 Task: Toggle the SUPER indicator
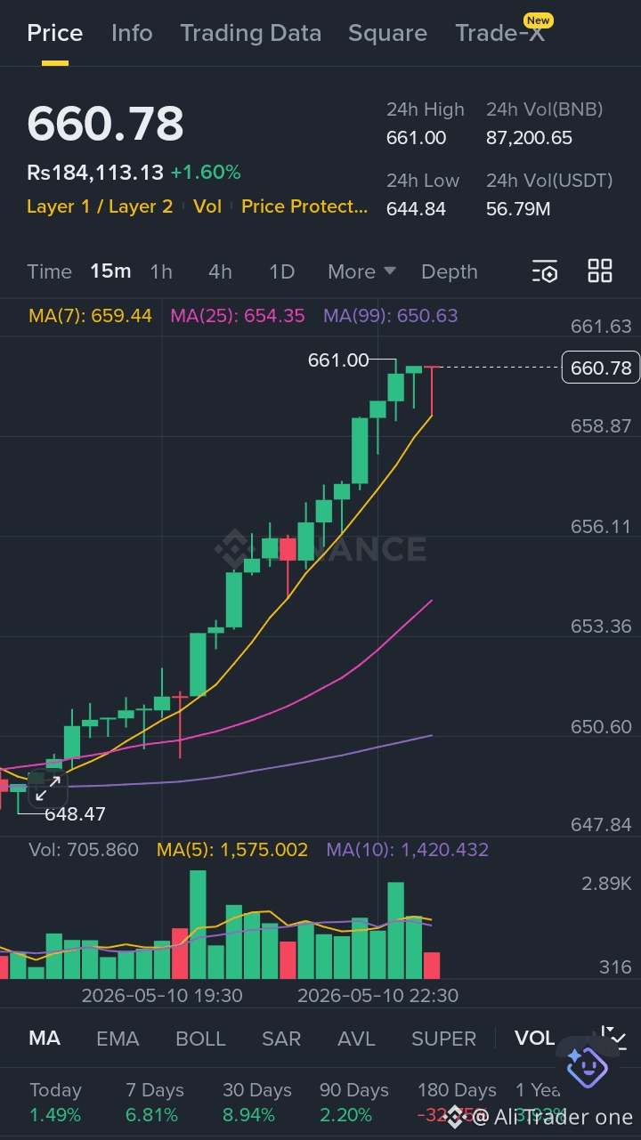(443, 1039)
